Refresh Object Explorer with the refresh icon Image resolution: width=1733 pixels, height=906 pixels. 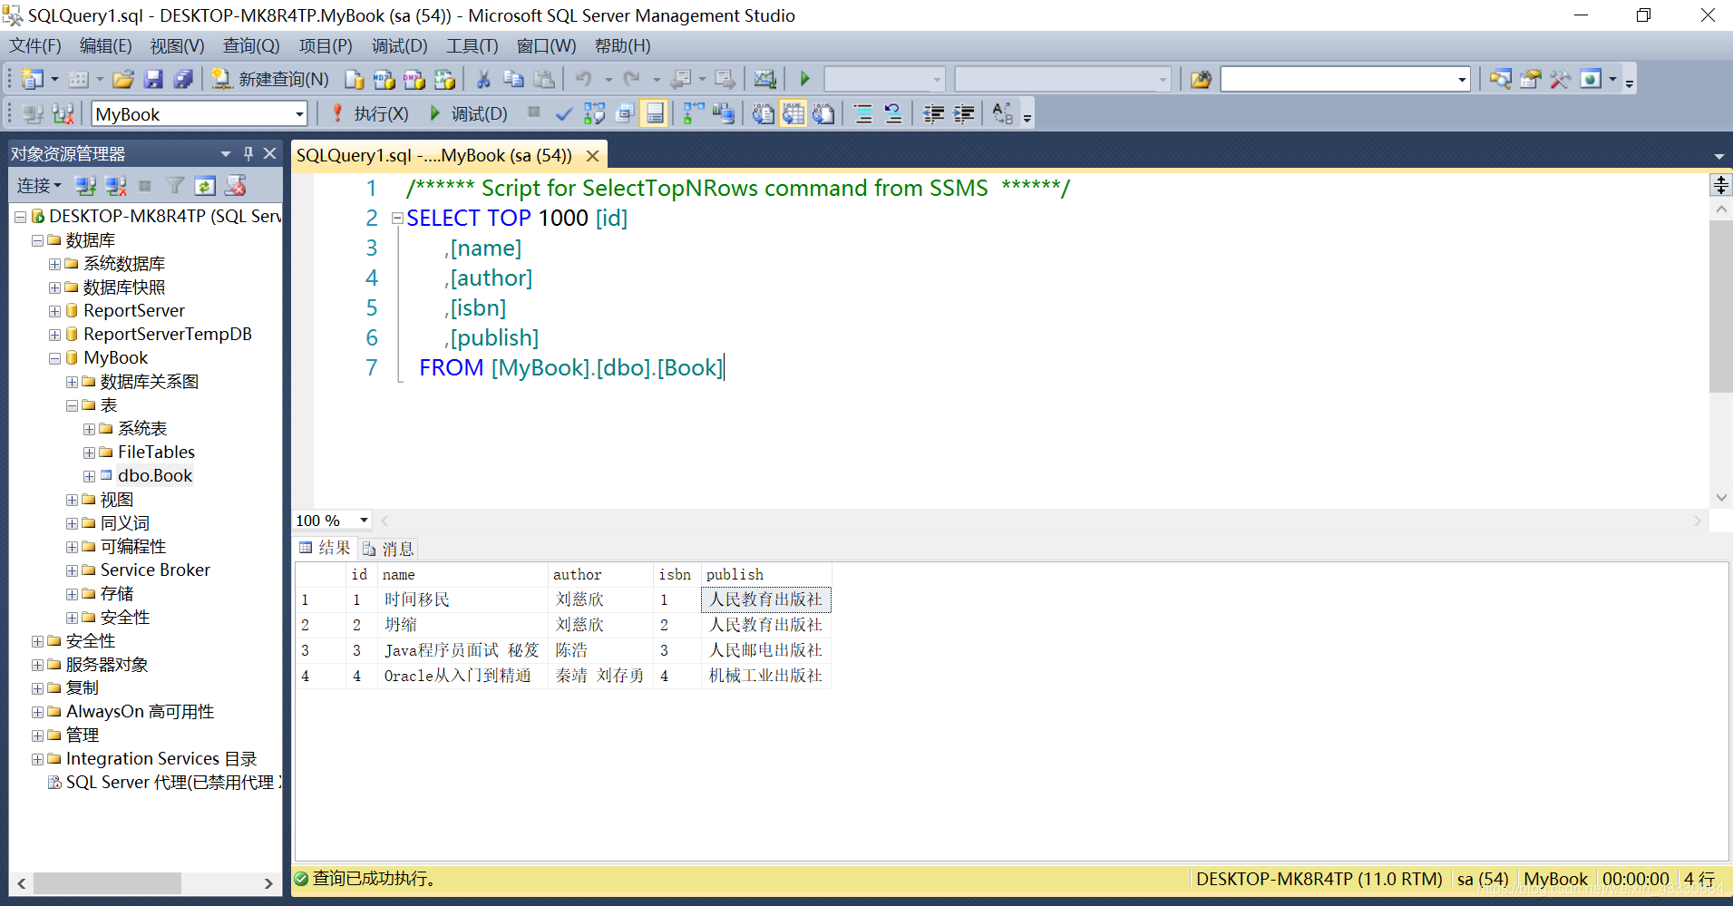click(205, 186)
